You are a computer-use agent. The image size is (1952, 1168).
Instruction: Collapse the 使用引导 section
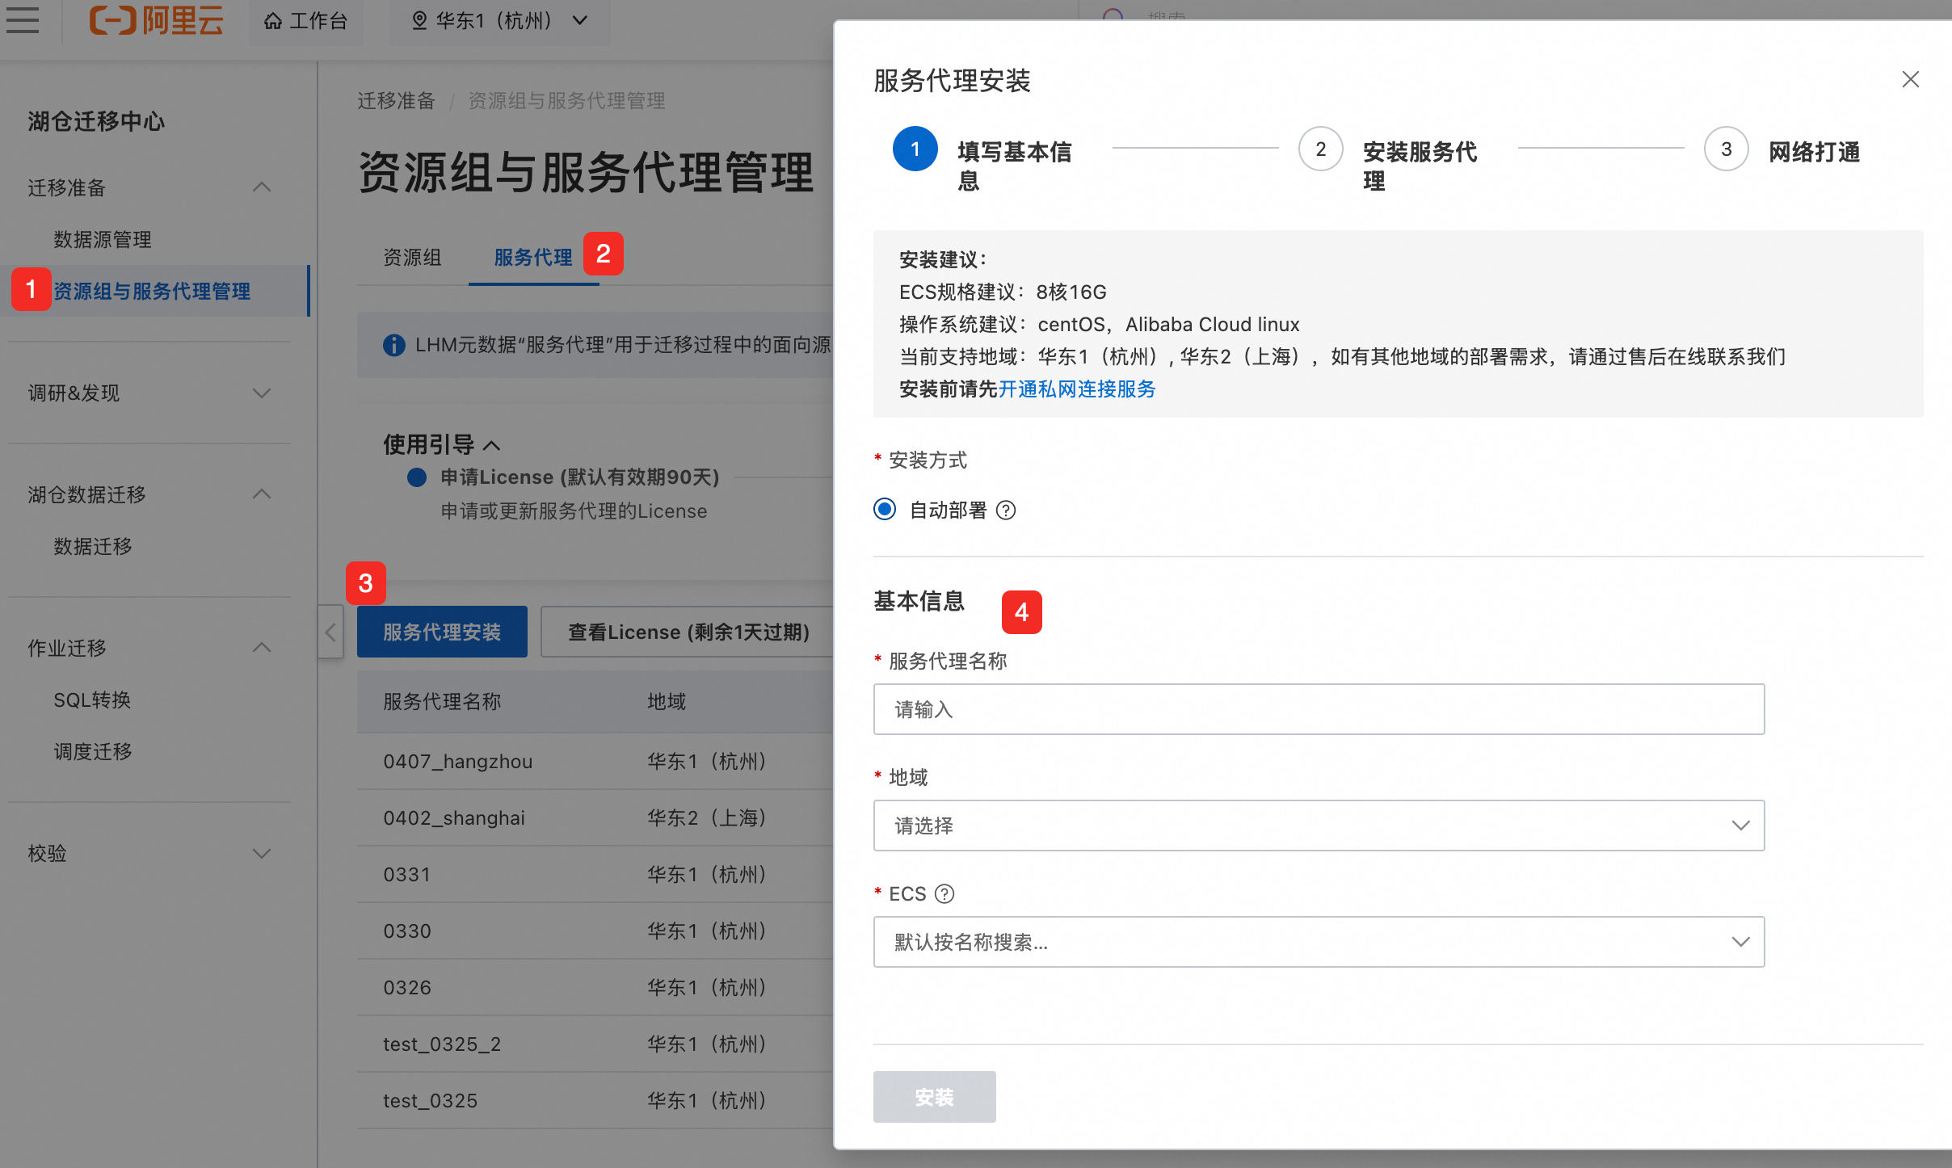pyautogui.click(x=491, y=445)
